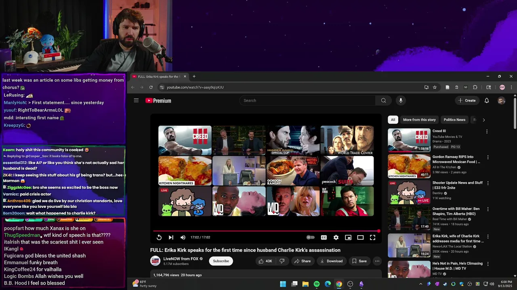Replay the video
The height and width of the screenshot is (290, 517).
click(159, 238)
